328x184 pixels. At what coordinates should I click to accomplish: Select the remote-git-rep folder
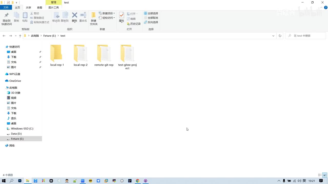click(x=104, y=56)
